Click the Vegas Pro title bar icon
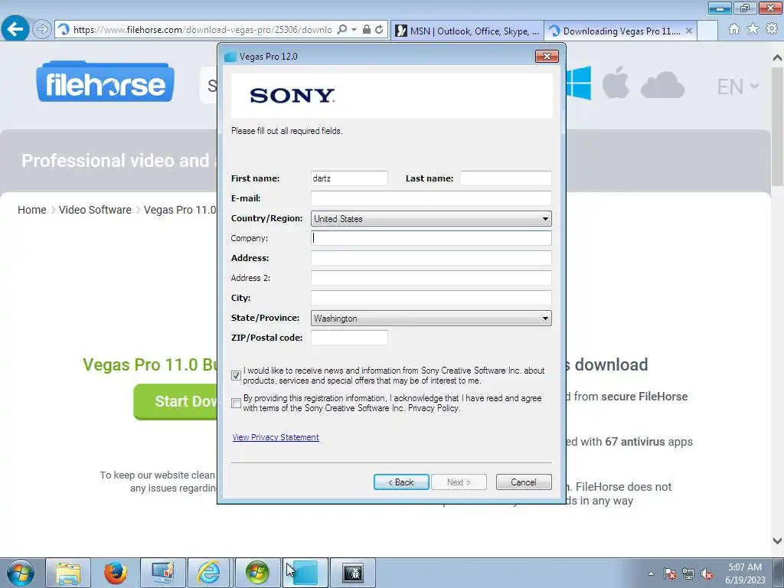784x588 pixels. (x=230, y=57)
